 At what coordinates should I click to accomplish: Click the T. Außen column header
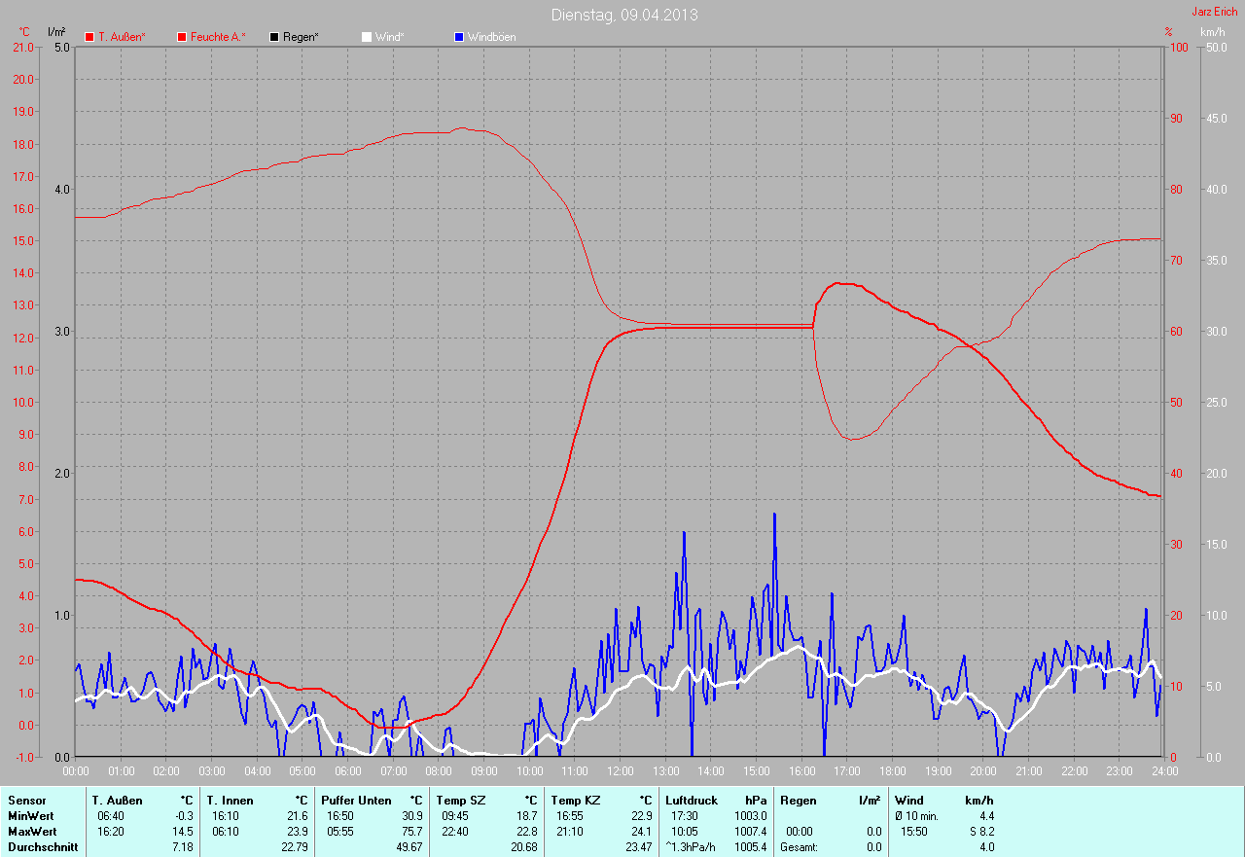pyautogui.click(x=117, y=801)
